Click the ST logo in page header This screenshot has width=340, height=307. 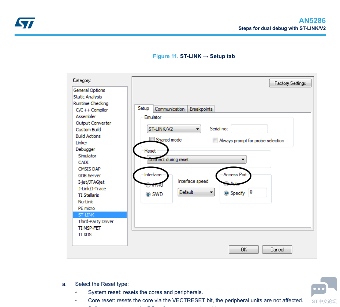pos(25,23)
